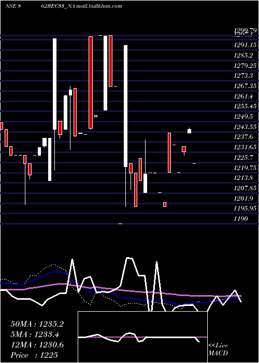
Task: Click the 50MA : 1235.2 readout
Action: pyautogui.click(x=37, y=324)
